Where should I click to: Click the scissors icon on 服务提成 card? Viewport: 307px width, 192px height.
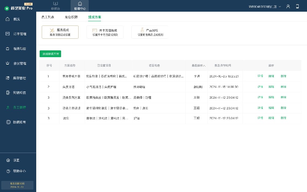click(52, 30)
